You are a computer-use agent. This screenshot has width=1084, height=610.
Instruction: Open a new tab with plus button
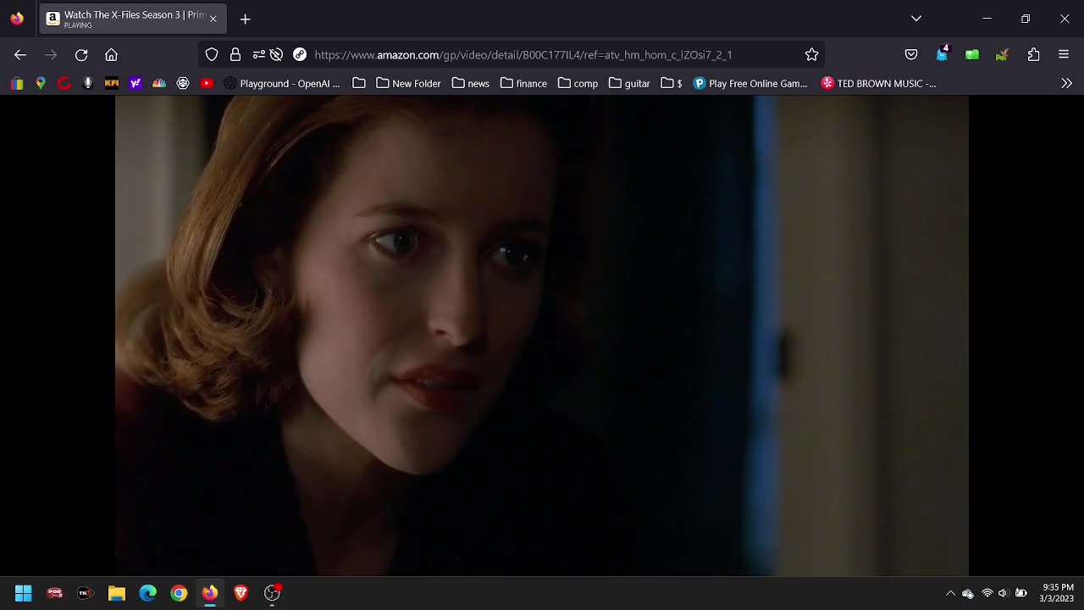pos(245,19)
